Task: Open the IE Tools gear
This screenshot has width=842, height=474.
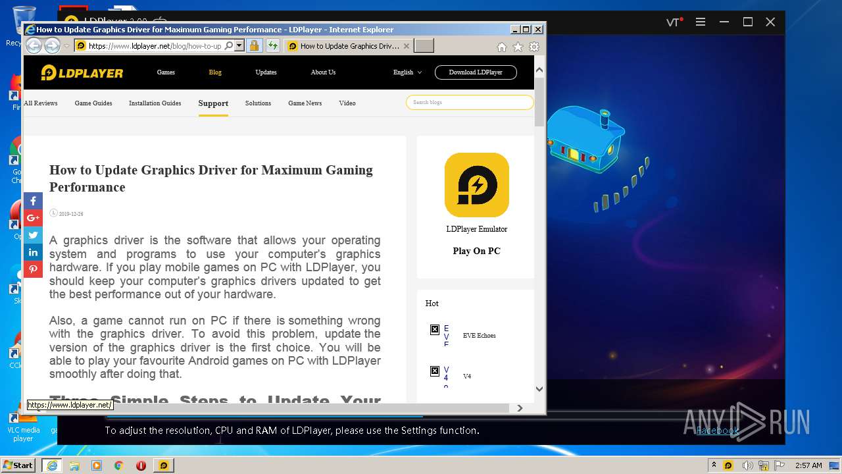Action: (x=534, y=47)
